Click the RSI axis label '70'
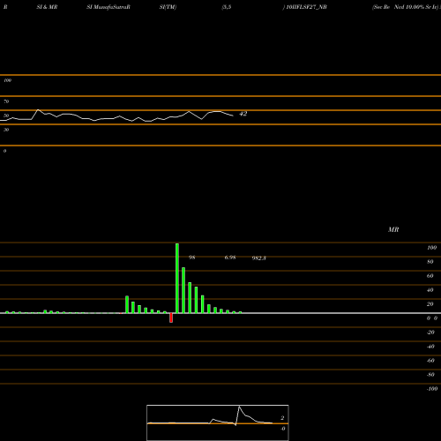441x441 pixels. (x=6, y=101)
